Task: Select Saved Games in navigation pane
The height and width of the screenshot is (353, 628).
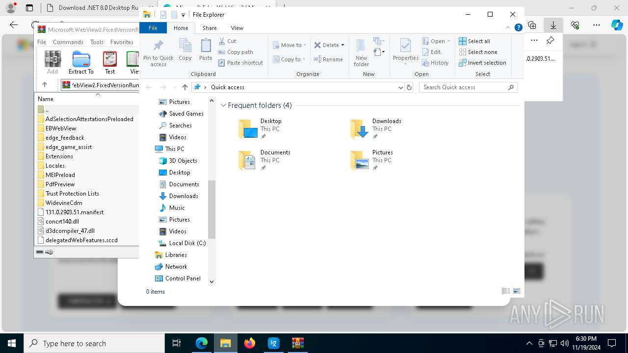Action: pos(181,114)
